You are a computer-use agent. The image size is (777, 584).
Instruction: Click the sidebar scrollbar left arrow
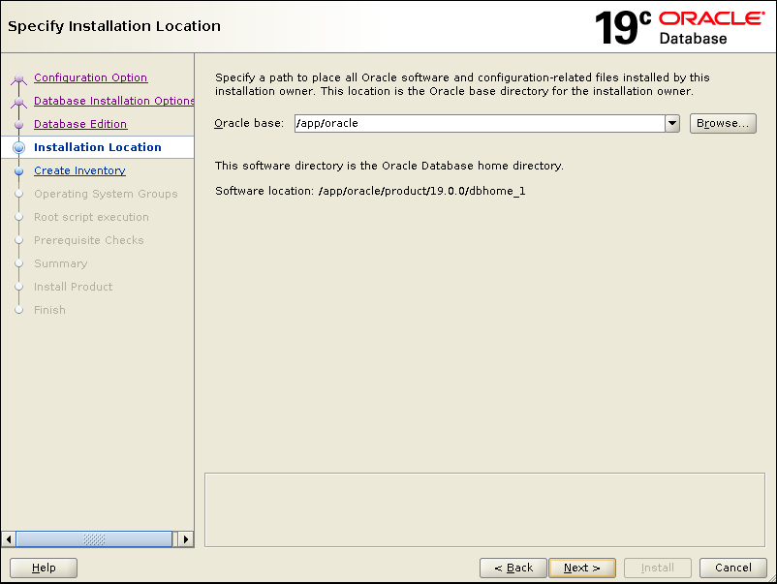point(9,538)
